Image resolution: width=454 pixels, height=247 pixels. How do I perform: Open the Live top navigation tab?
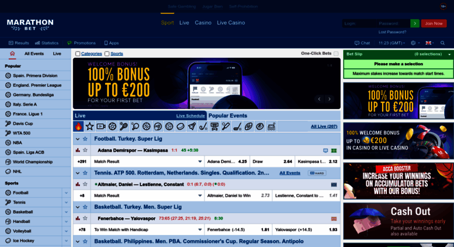point(184,23)
